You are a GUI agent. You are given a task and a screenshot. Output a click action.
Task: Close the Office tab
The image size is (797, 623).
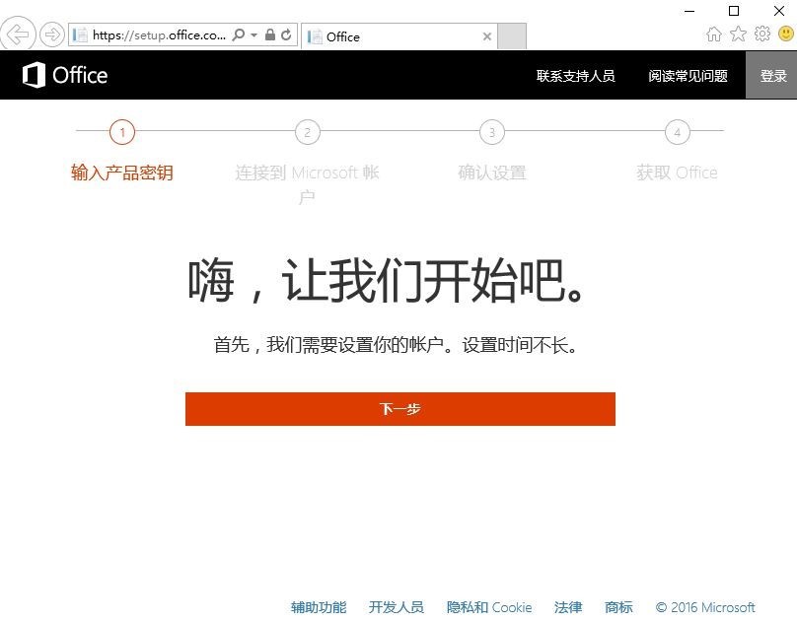click(487, 36)
